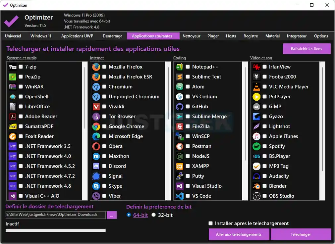This screenshot has width=335, height=244.
Task: Click the XAMPP icon
Action: click(180, 166)
